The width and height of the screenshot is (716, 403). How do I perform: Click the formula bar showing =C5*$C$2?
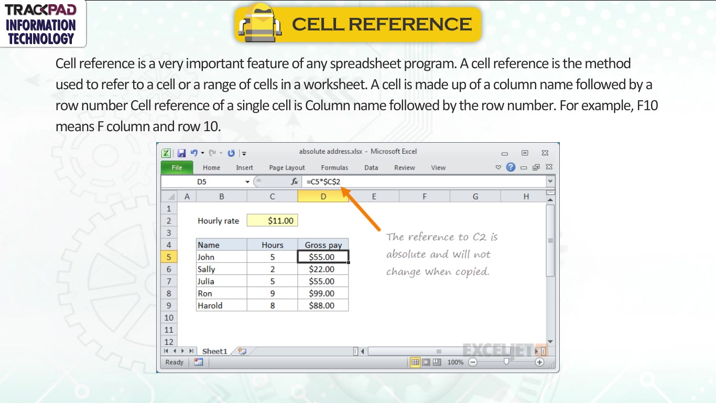424,182
